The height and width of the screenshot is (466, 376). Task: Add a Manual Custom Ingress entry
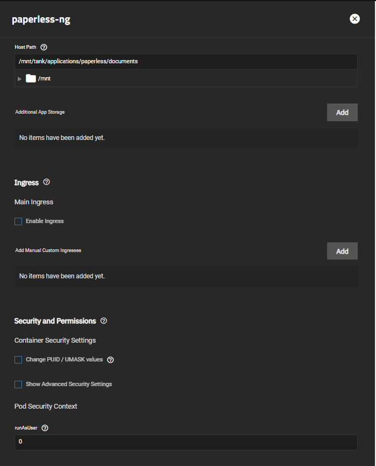click(342, 251)
